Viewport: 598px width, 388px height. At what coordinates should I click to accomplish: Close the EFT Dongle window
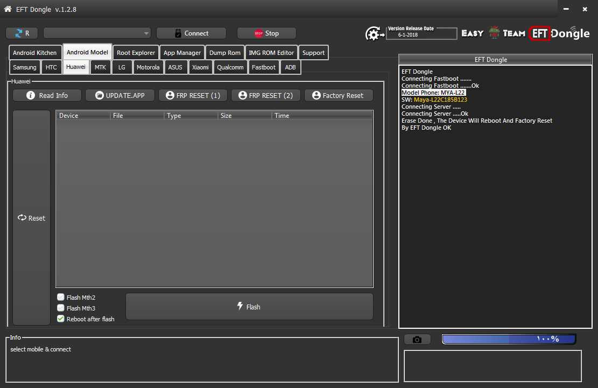585,9
